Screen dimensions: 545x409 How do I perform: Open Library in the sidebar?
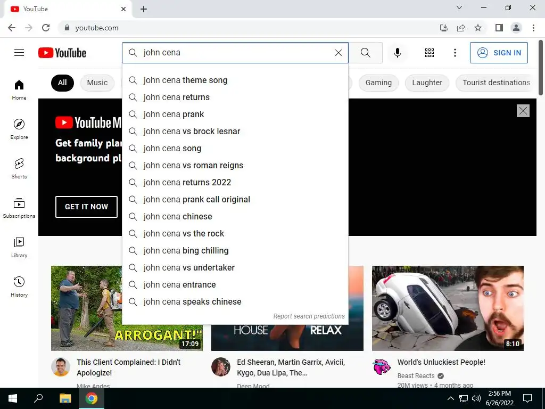tap(19, 247)
